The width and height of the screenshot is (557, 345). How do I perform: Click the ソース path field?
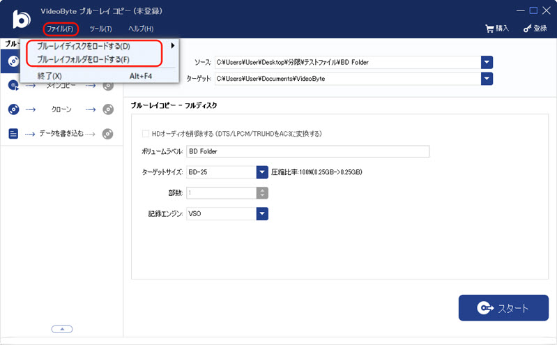348,62
